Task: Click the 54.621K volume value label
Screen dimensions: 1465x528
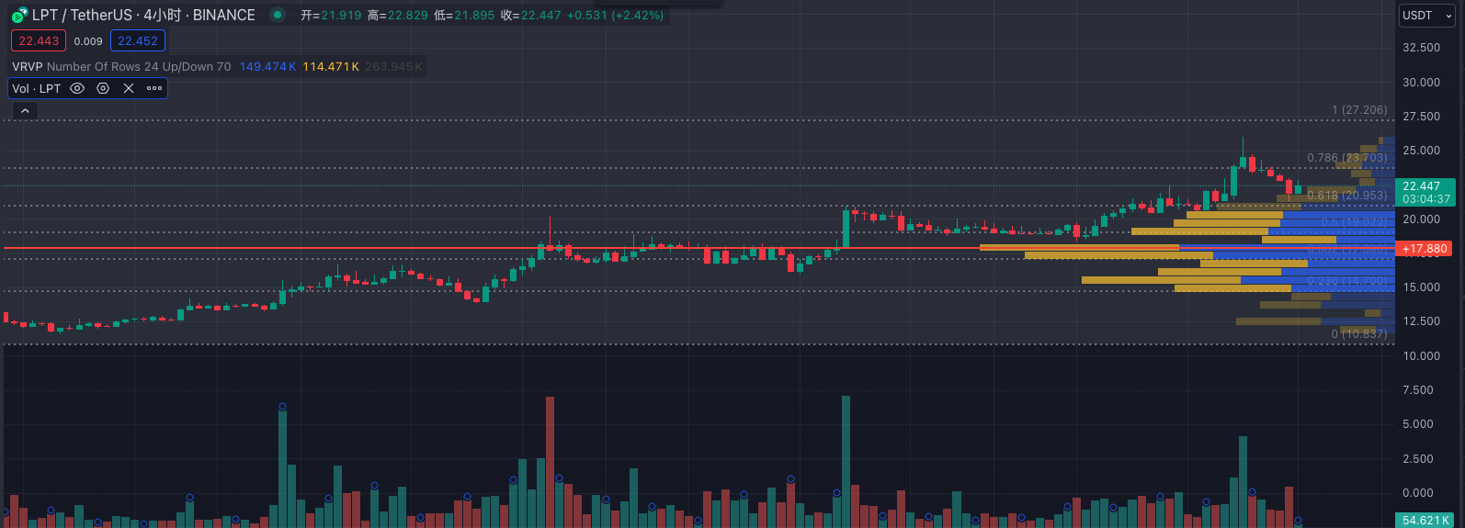Action: [x=1425, y=521]
